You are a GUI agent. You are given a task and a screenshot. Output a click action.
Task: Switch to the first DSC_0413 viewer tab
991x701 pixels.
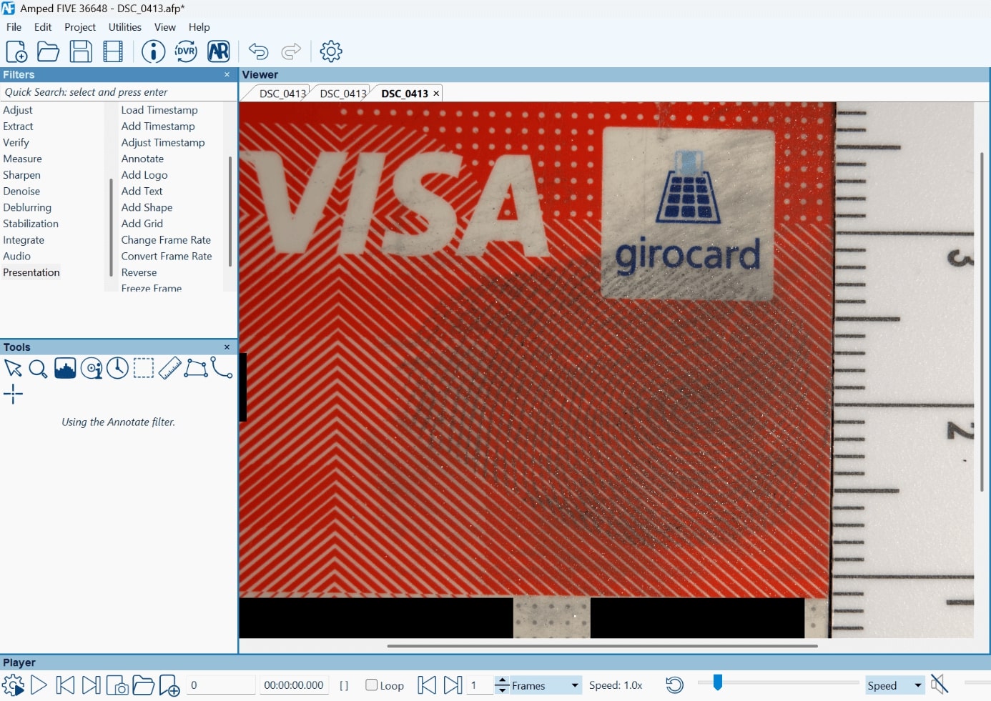(282, 94)
